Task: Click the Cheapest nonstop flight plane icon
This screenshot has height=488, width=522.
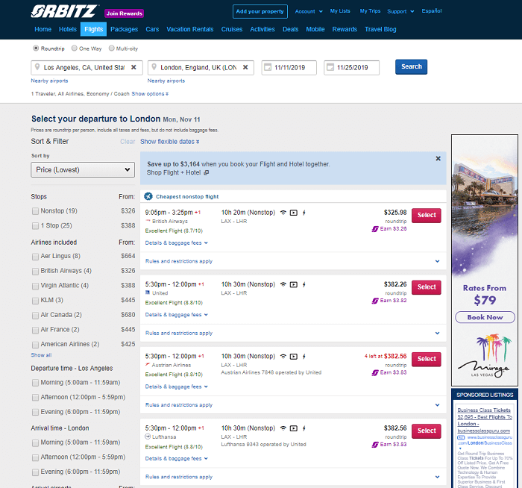Action: click(148, 196)
